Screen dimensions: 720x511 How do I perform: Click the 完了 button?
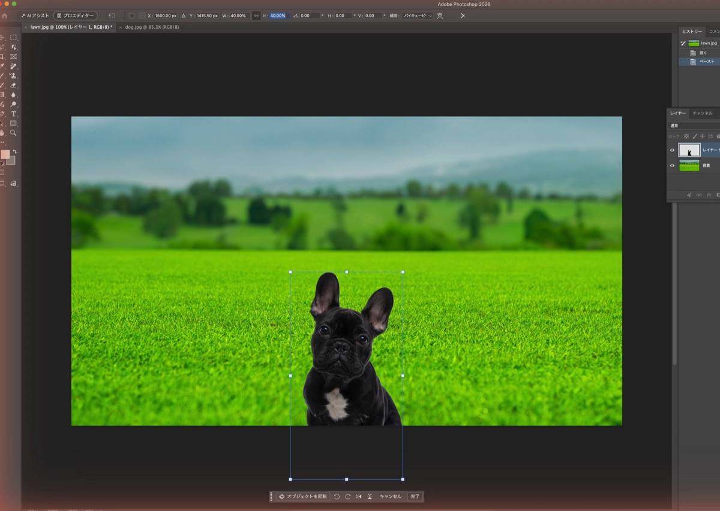click(x=415, y=497)
